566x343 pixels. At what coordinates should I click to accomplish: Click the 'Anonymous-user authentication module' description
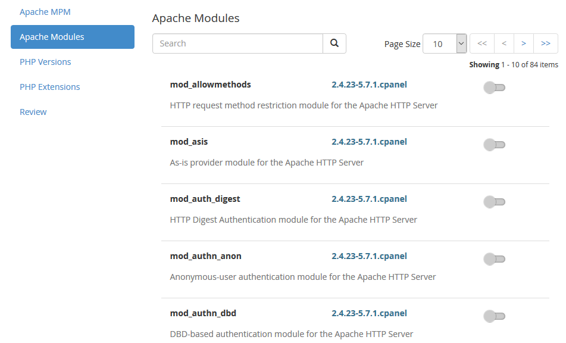coord(303,277)
